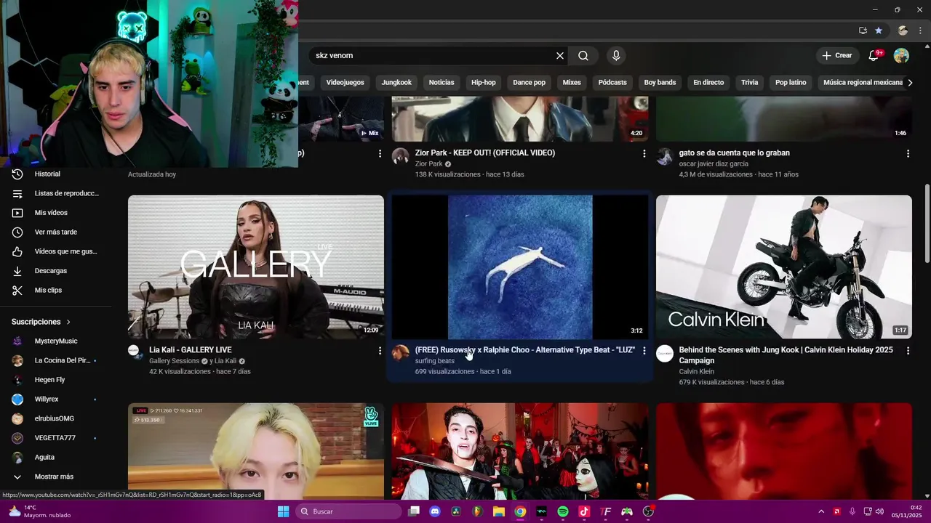
Task: Expand subscriptions with Mostrar más
Action: tap(57, 477)
